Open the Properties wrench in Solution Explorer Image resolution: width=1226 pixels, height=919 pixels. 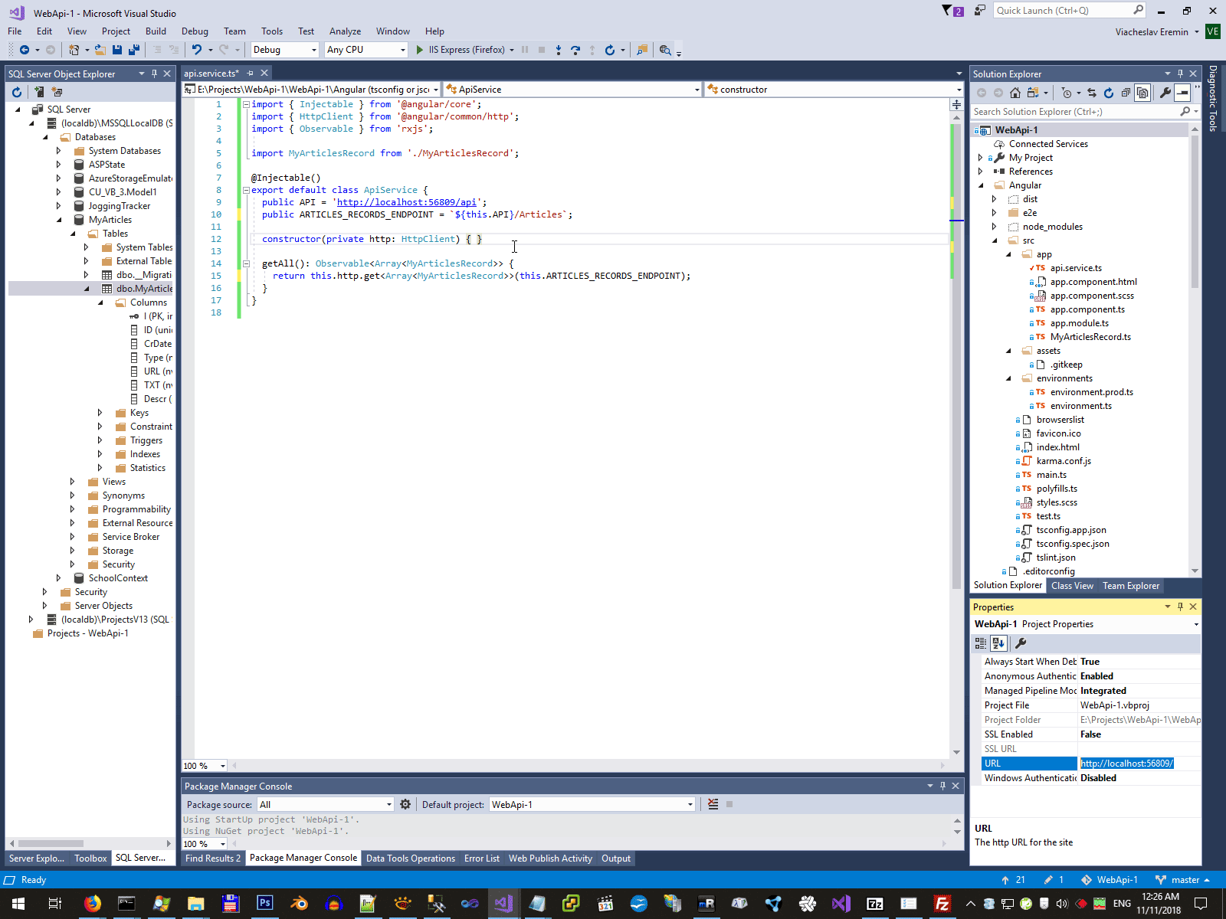click(x=1165, y=93)
